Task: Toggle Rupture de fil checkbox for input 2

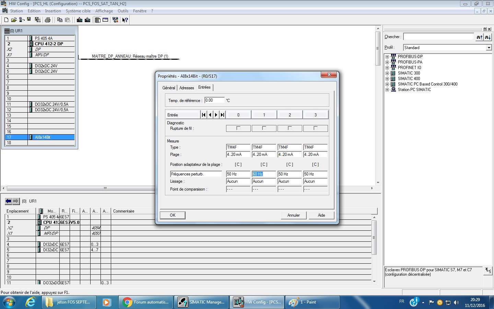Action: pyautogui.click(x=290, y=128)
